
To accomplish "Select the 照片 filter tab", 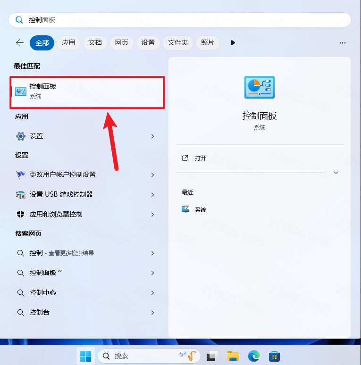I will (x=208, y=43).
